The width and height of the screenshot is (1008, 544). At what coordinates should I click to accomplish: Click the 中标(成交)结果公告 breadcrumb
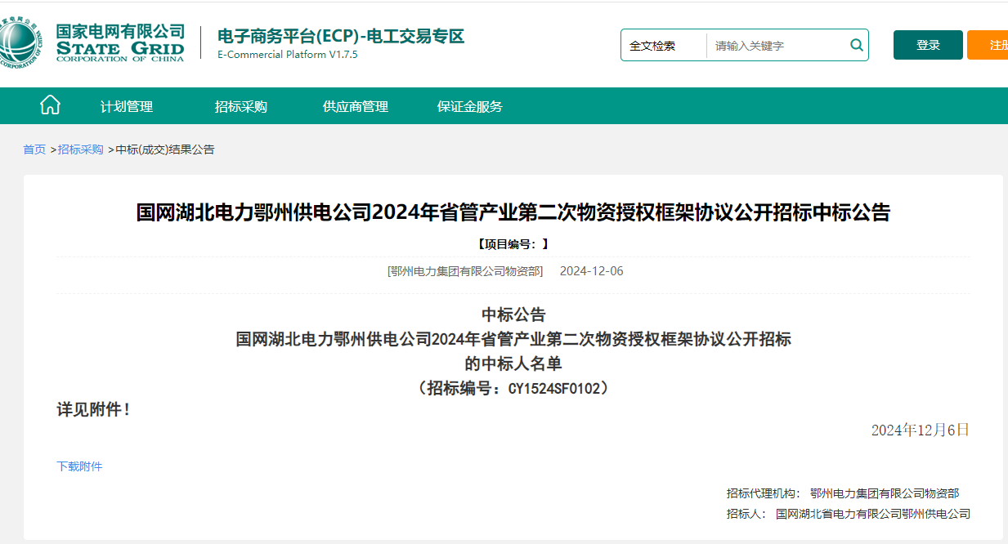[165, 149]
